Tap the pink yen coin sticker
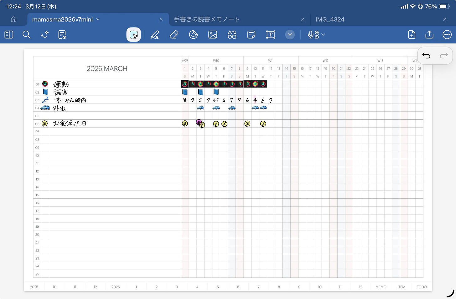This screenshot has height=299, width=456. 199,122
